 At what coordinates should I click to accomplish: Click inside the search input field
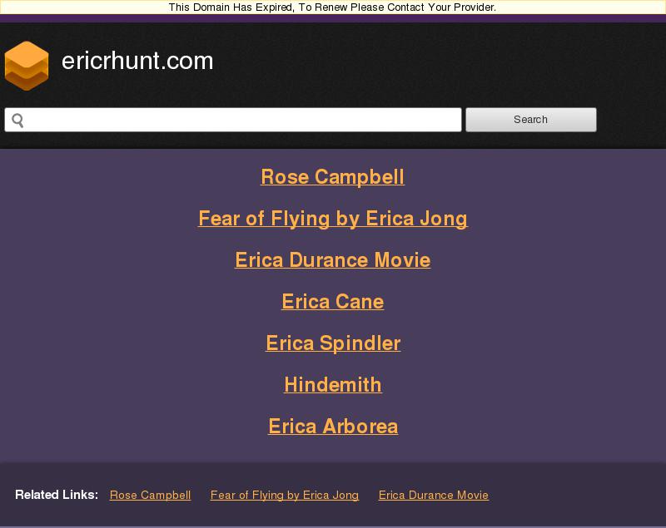click(233, 119)
